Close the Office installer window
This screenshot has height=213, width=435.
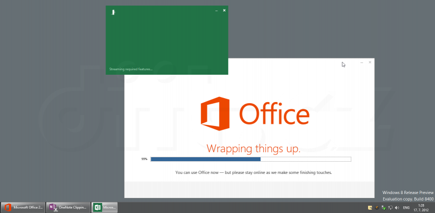pyautogui.click(x=370, y=62)
